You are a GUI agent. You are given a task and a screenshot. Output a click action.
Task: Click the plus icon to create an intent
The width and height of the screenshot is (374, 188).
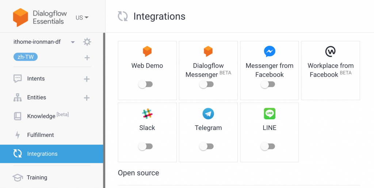tap(87, 79)
